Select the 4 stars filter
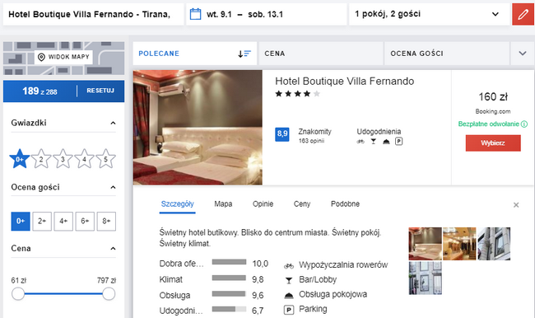535x318 pixels. (84, 159)
